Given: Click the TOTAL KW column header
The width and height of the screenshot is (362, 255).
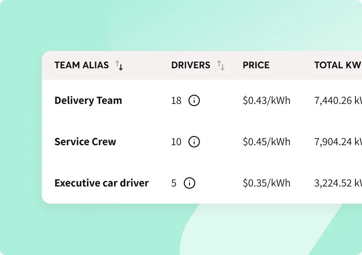Looking at the screenshot, I should tap(338, 65).
